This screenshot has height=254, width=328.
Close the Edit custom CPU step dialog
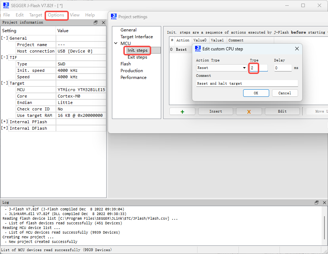point(297,49)
